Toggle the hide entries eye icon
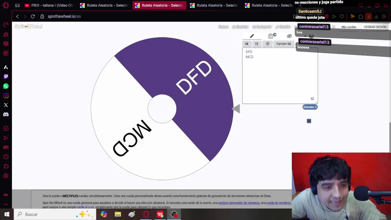 click(x=289, y=36)
